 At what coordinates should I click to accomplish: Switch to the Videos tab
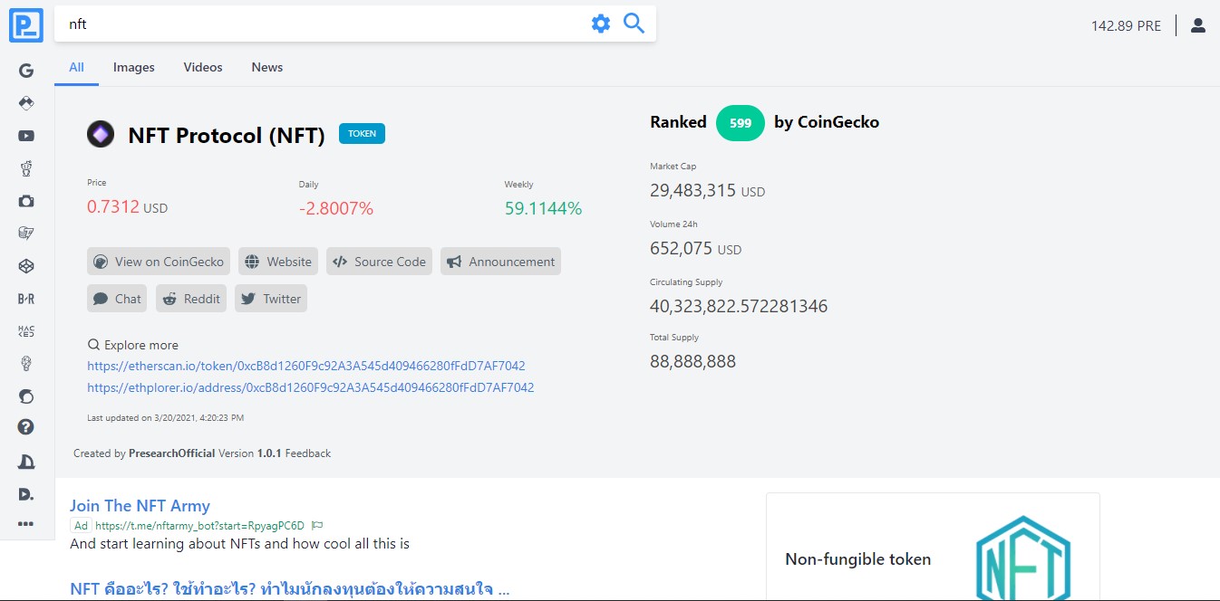tap(203, 67)
